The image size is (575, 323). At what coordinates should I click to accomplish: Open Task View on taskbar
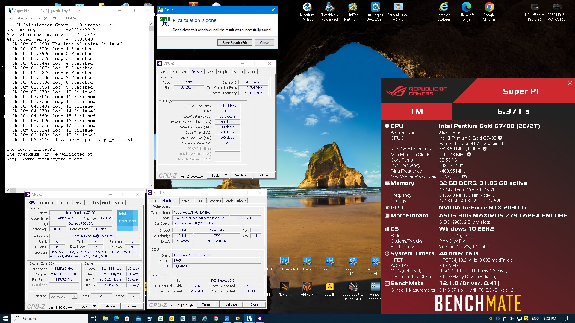coord(93,319)
